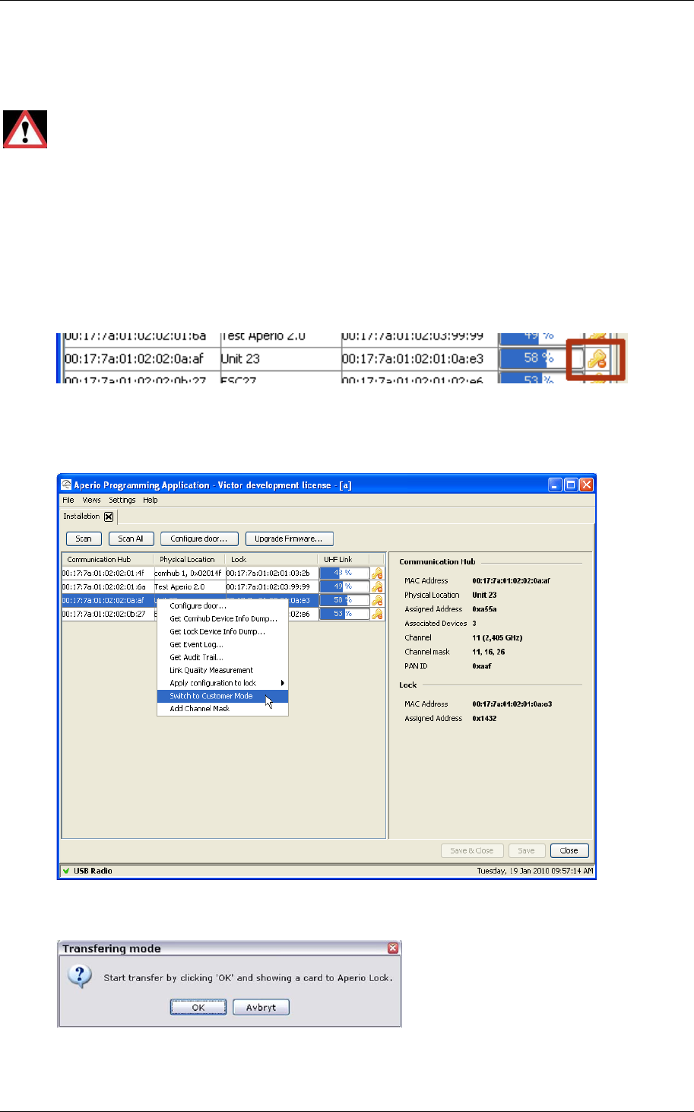694x1112 pixels.
Task: Choose Add Channel Mask menu entry
Action: pyautogui.click(x=222, y=708)
